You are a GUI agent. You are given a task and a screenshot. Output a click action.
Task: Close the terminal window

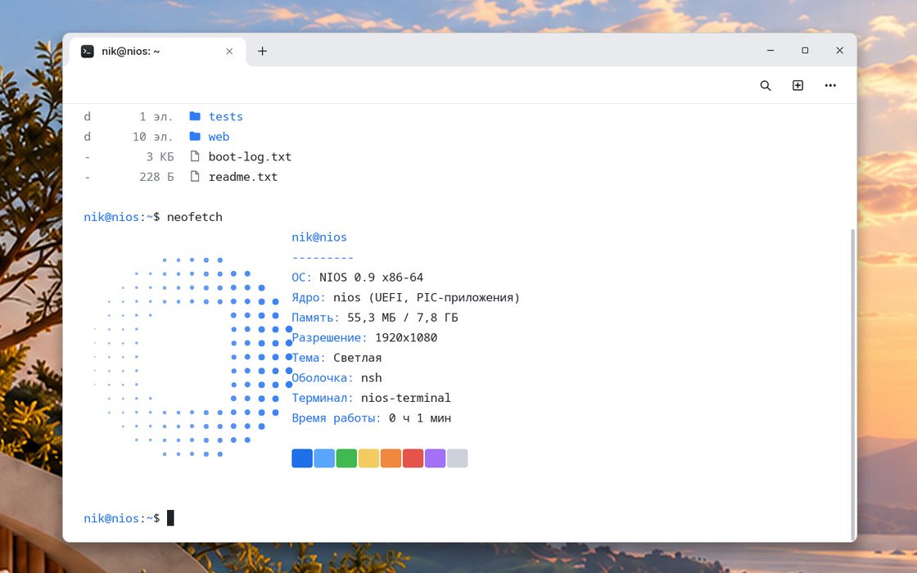coord(839,50)
